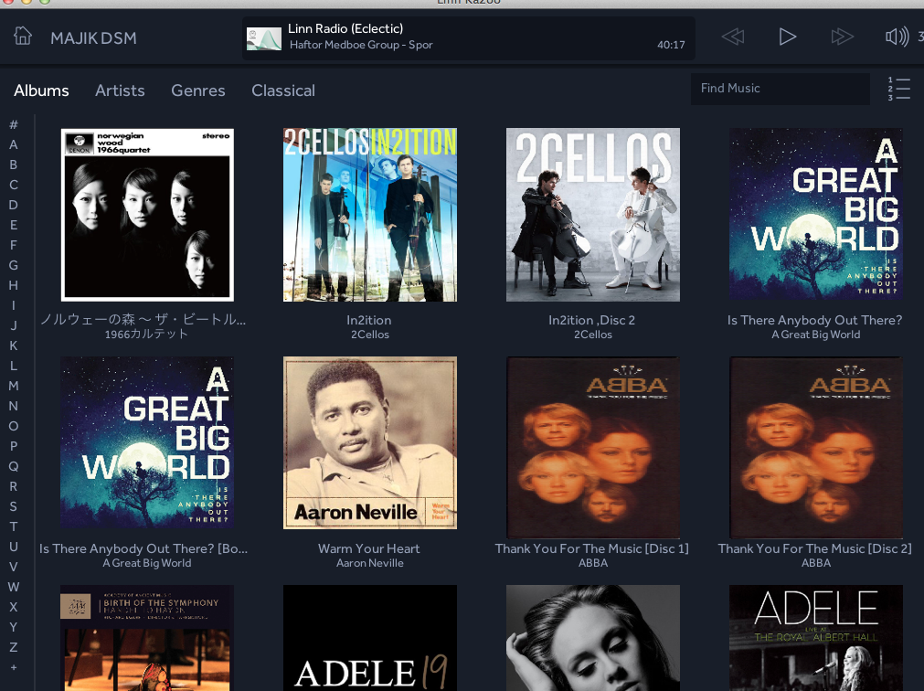Jump to letter D in the index
924x691 pixels.
(14, 205)
